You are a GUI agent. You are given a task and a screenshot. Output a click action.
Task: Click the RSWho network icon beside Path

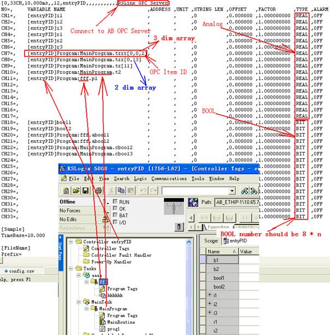192,202
